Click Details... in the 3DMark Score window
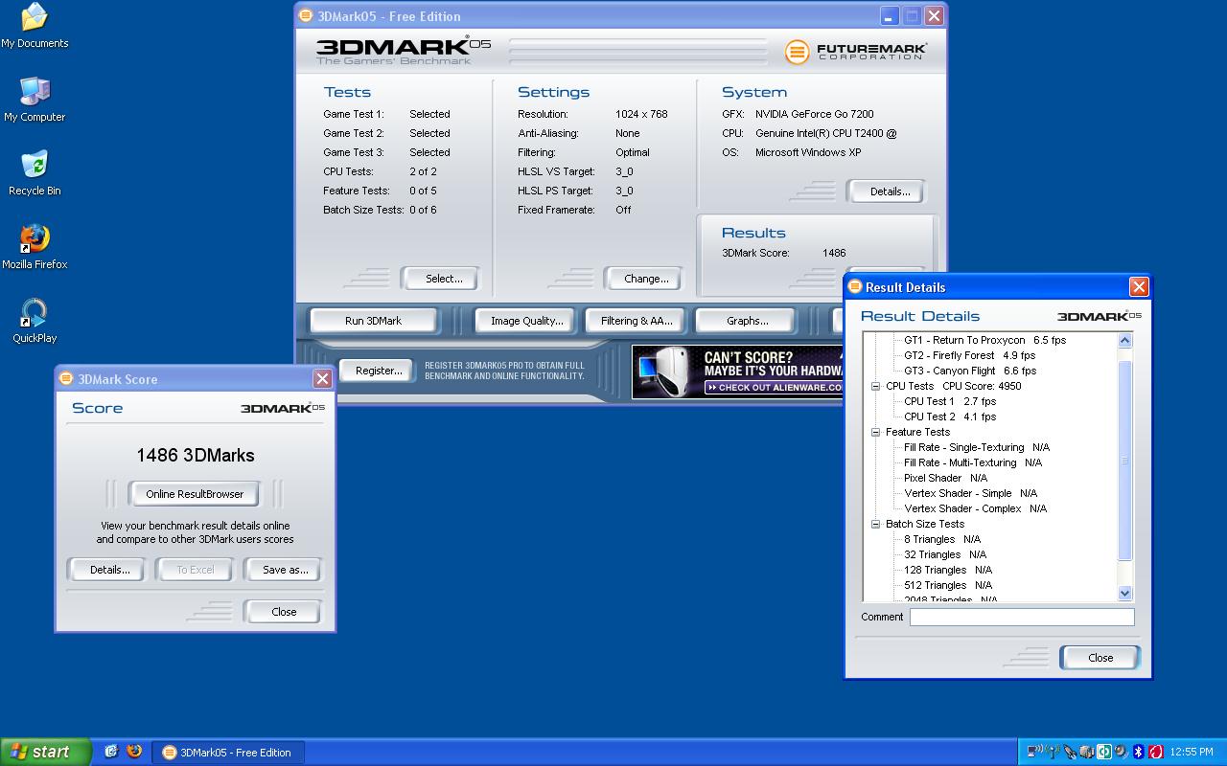The height and width of the screenshot is (766, 1227). (106, 570)
